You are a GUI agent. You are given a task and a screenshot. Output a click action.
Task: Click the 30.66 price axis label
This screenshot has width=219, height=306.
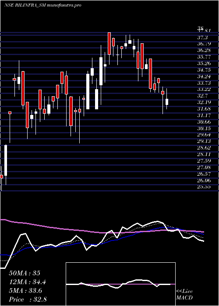click(204, 122)
